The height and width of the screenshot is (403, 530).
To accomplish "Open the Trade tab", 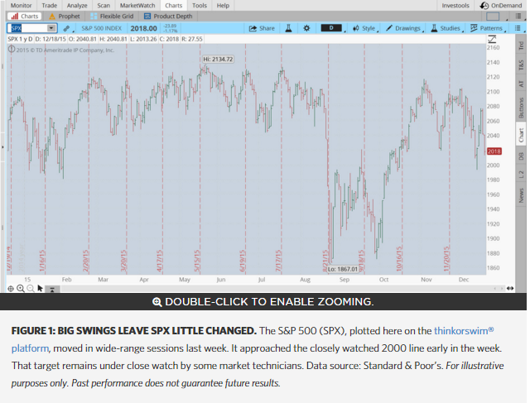I will pos(50,6).
